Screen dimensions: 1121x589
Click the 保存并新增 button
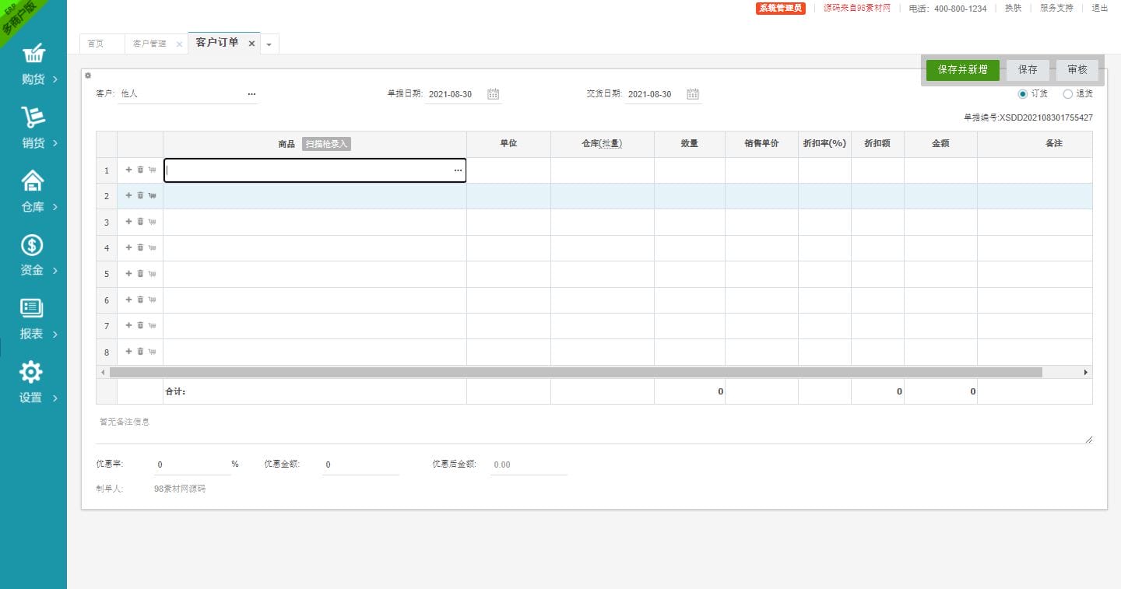pyautogui.click(x=962, y=69)
